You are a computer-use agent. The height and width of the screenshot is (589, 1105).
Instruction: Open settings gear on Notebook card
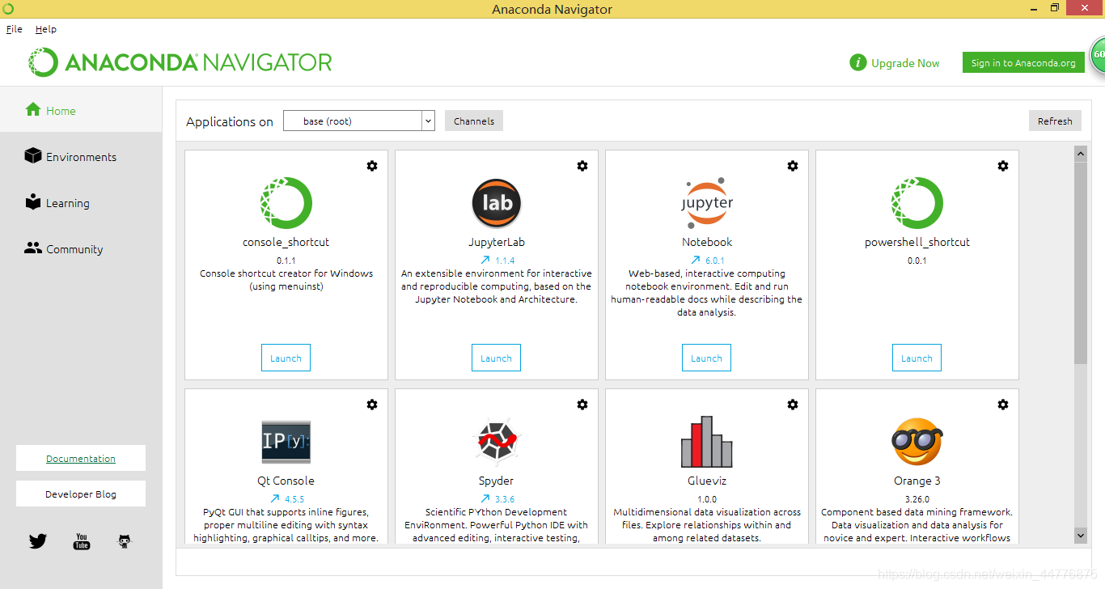(793, 166)
